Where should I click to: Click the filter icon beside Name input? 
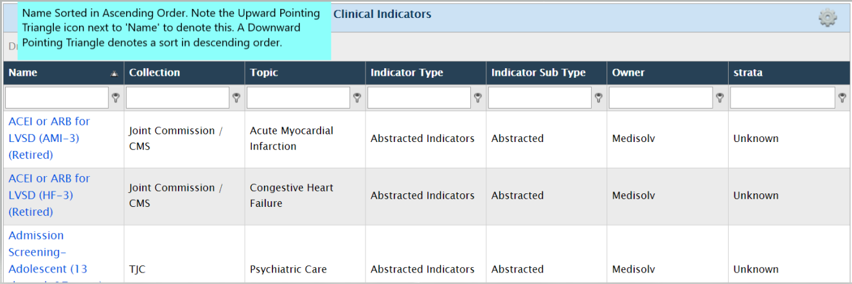coord(116,98)
